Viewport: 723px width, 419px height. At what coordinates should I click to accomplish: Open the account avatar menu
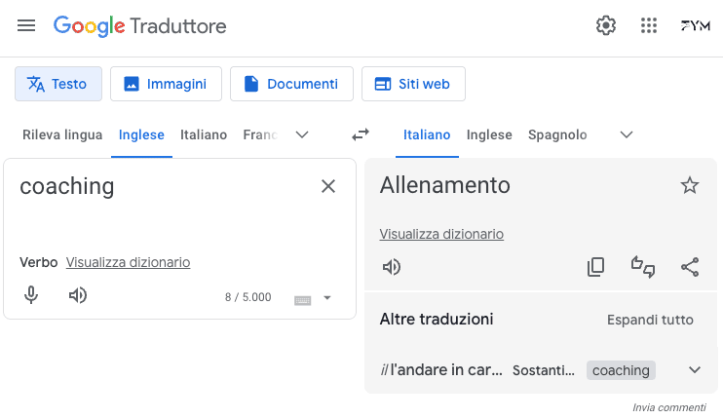(x=696, y=25)
